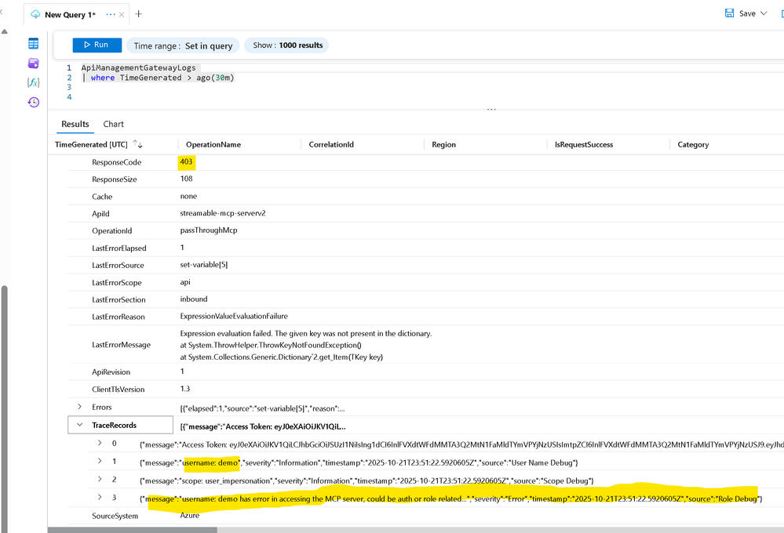784x533 pixels.
Task: Expand the Errors row
Action: [x=79, y=407]
